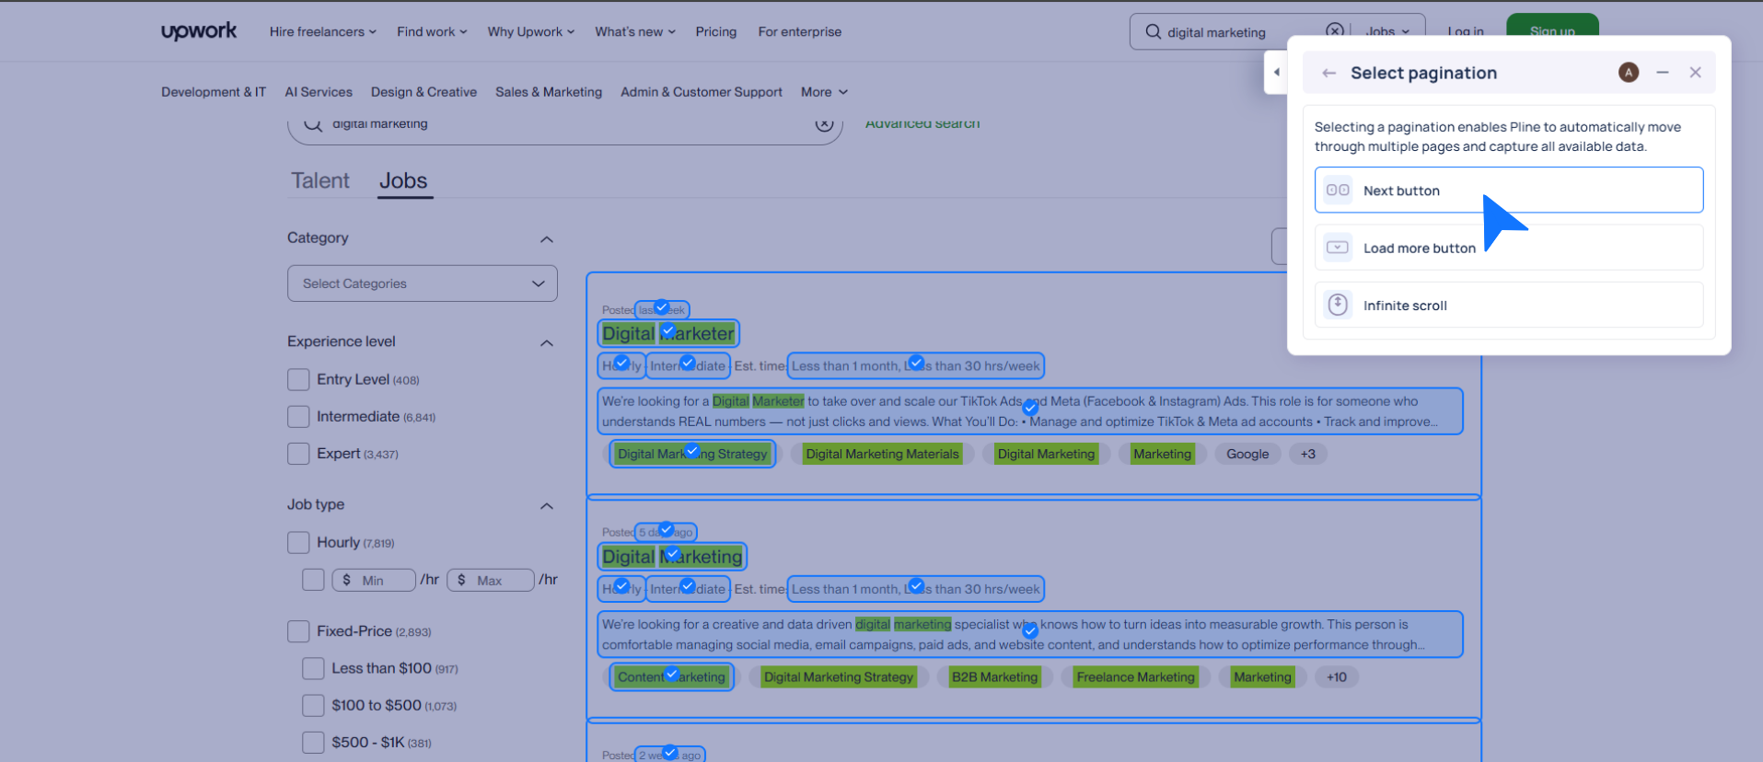
Task: Open the Digital Marketer job title
Action: click(x=668, y=334)
